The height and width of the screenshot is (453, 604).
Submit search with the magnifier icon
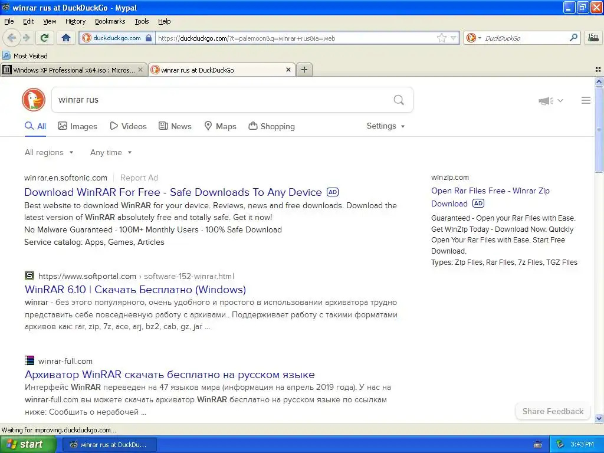coord(399,100)
